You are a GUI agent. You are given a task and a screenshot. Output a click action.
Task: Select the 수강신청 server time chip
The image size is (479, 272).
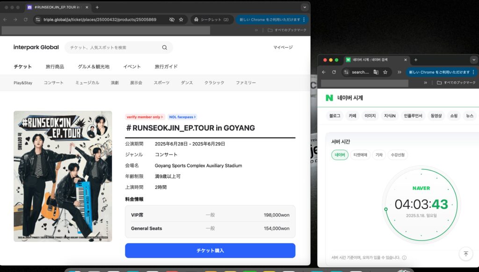click(x=398, y=155)
